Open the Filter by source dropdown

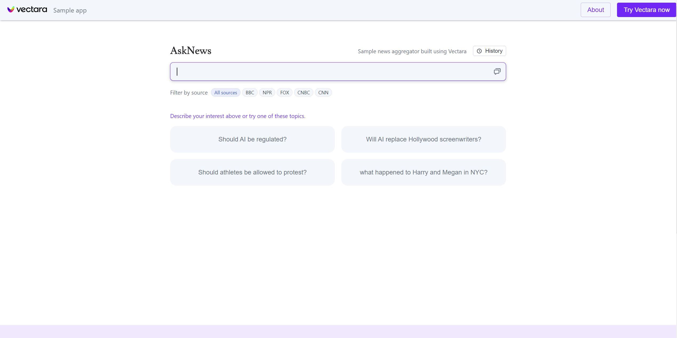(x=226, y=92)
